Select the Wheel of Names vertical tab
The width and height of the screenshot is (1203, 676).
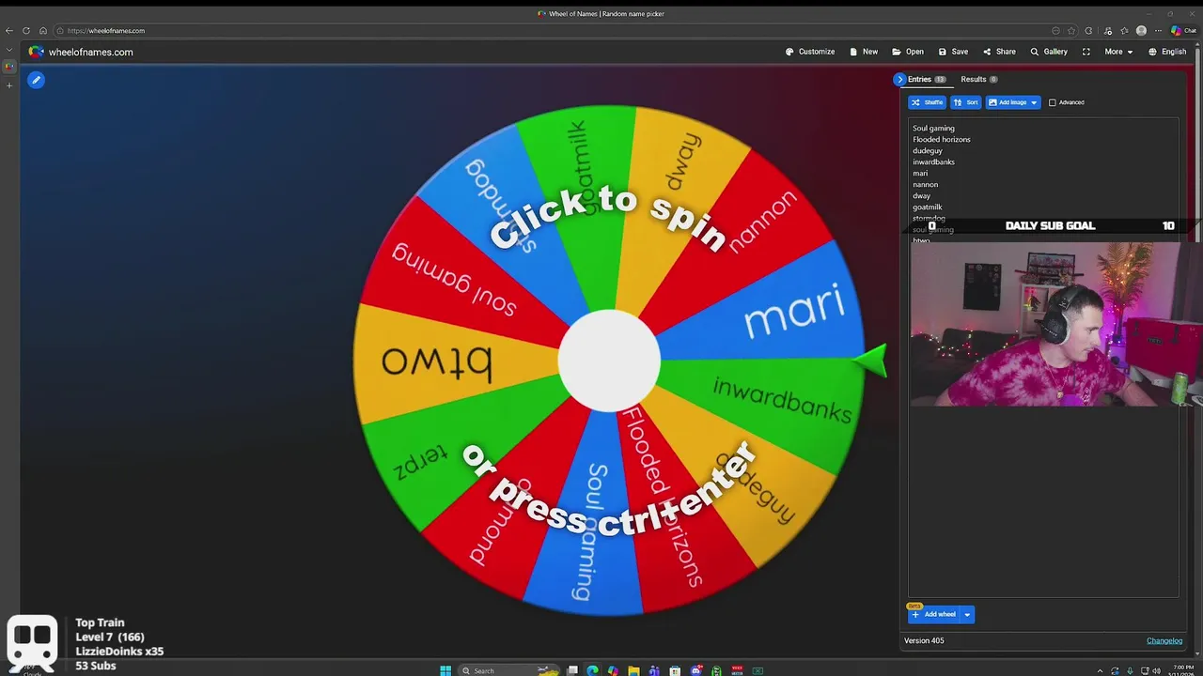(x=9, y=67)
